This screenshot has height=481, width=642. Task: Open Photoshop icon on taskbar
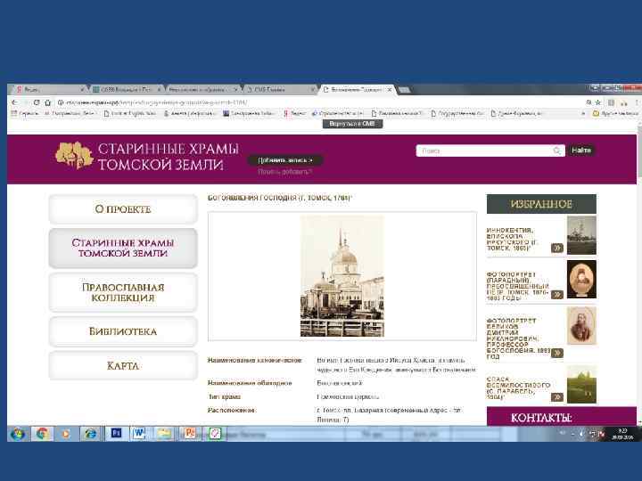pos(116,433)
